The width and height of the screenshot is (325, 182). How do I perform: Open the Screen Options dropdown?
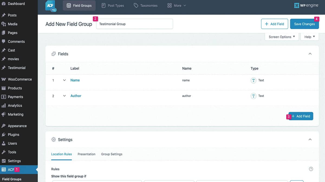(x=282, y=37)
